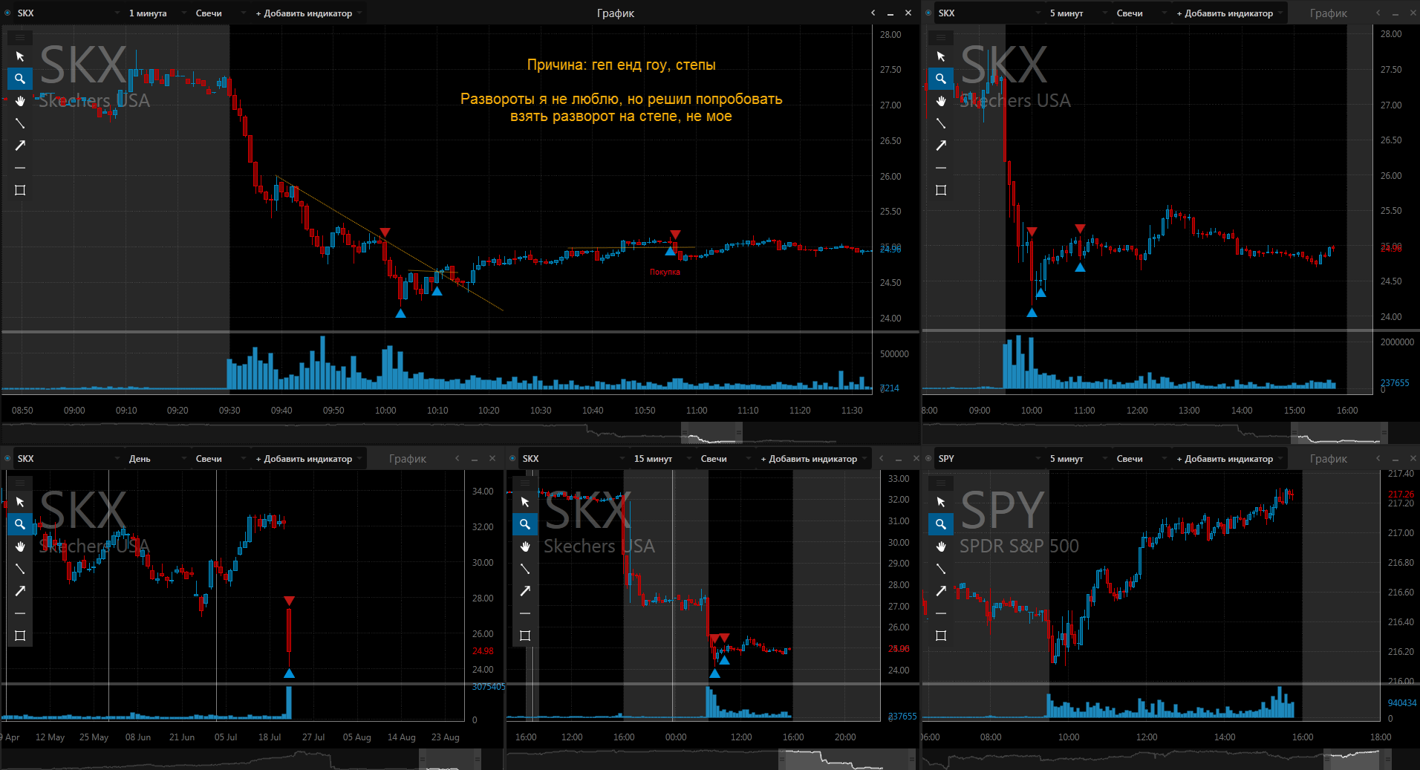The height and width of the screenshot is (770, 1420).
Task: Click volume value 940434 in SPY chart
Action: tap(1402, 703)
